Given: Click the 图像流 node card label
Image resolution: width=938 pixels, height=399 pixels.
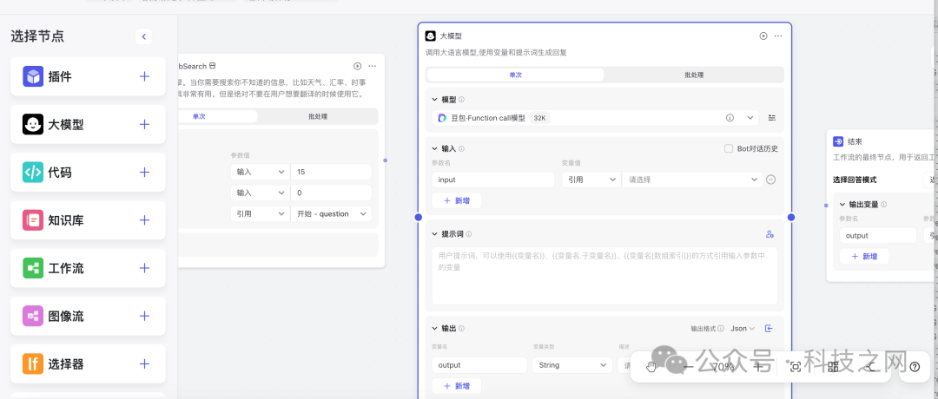Looking at the screenshot, I should [66, 316].
